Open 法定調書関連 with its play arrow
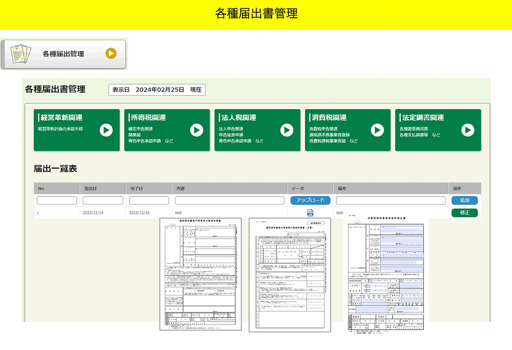The height and width of the screenshot is (350, 512). pyautogui.click(x=468, y=130)
